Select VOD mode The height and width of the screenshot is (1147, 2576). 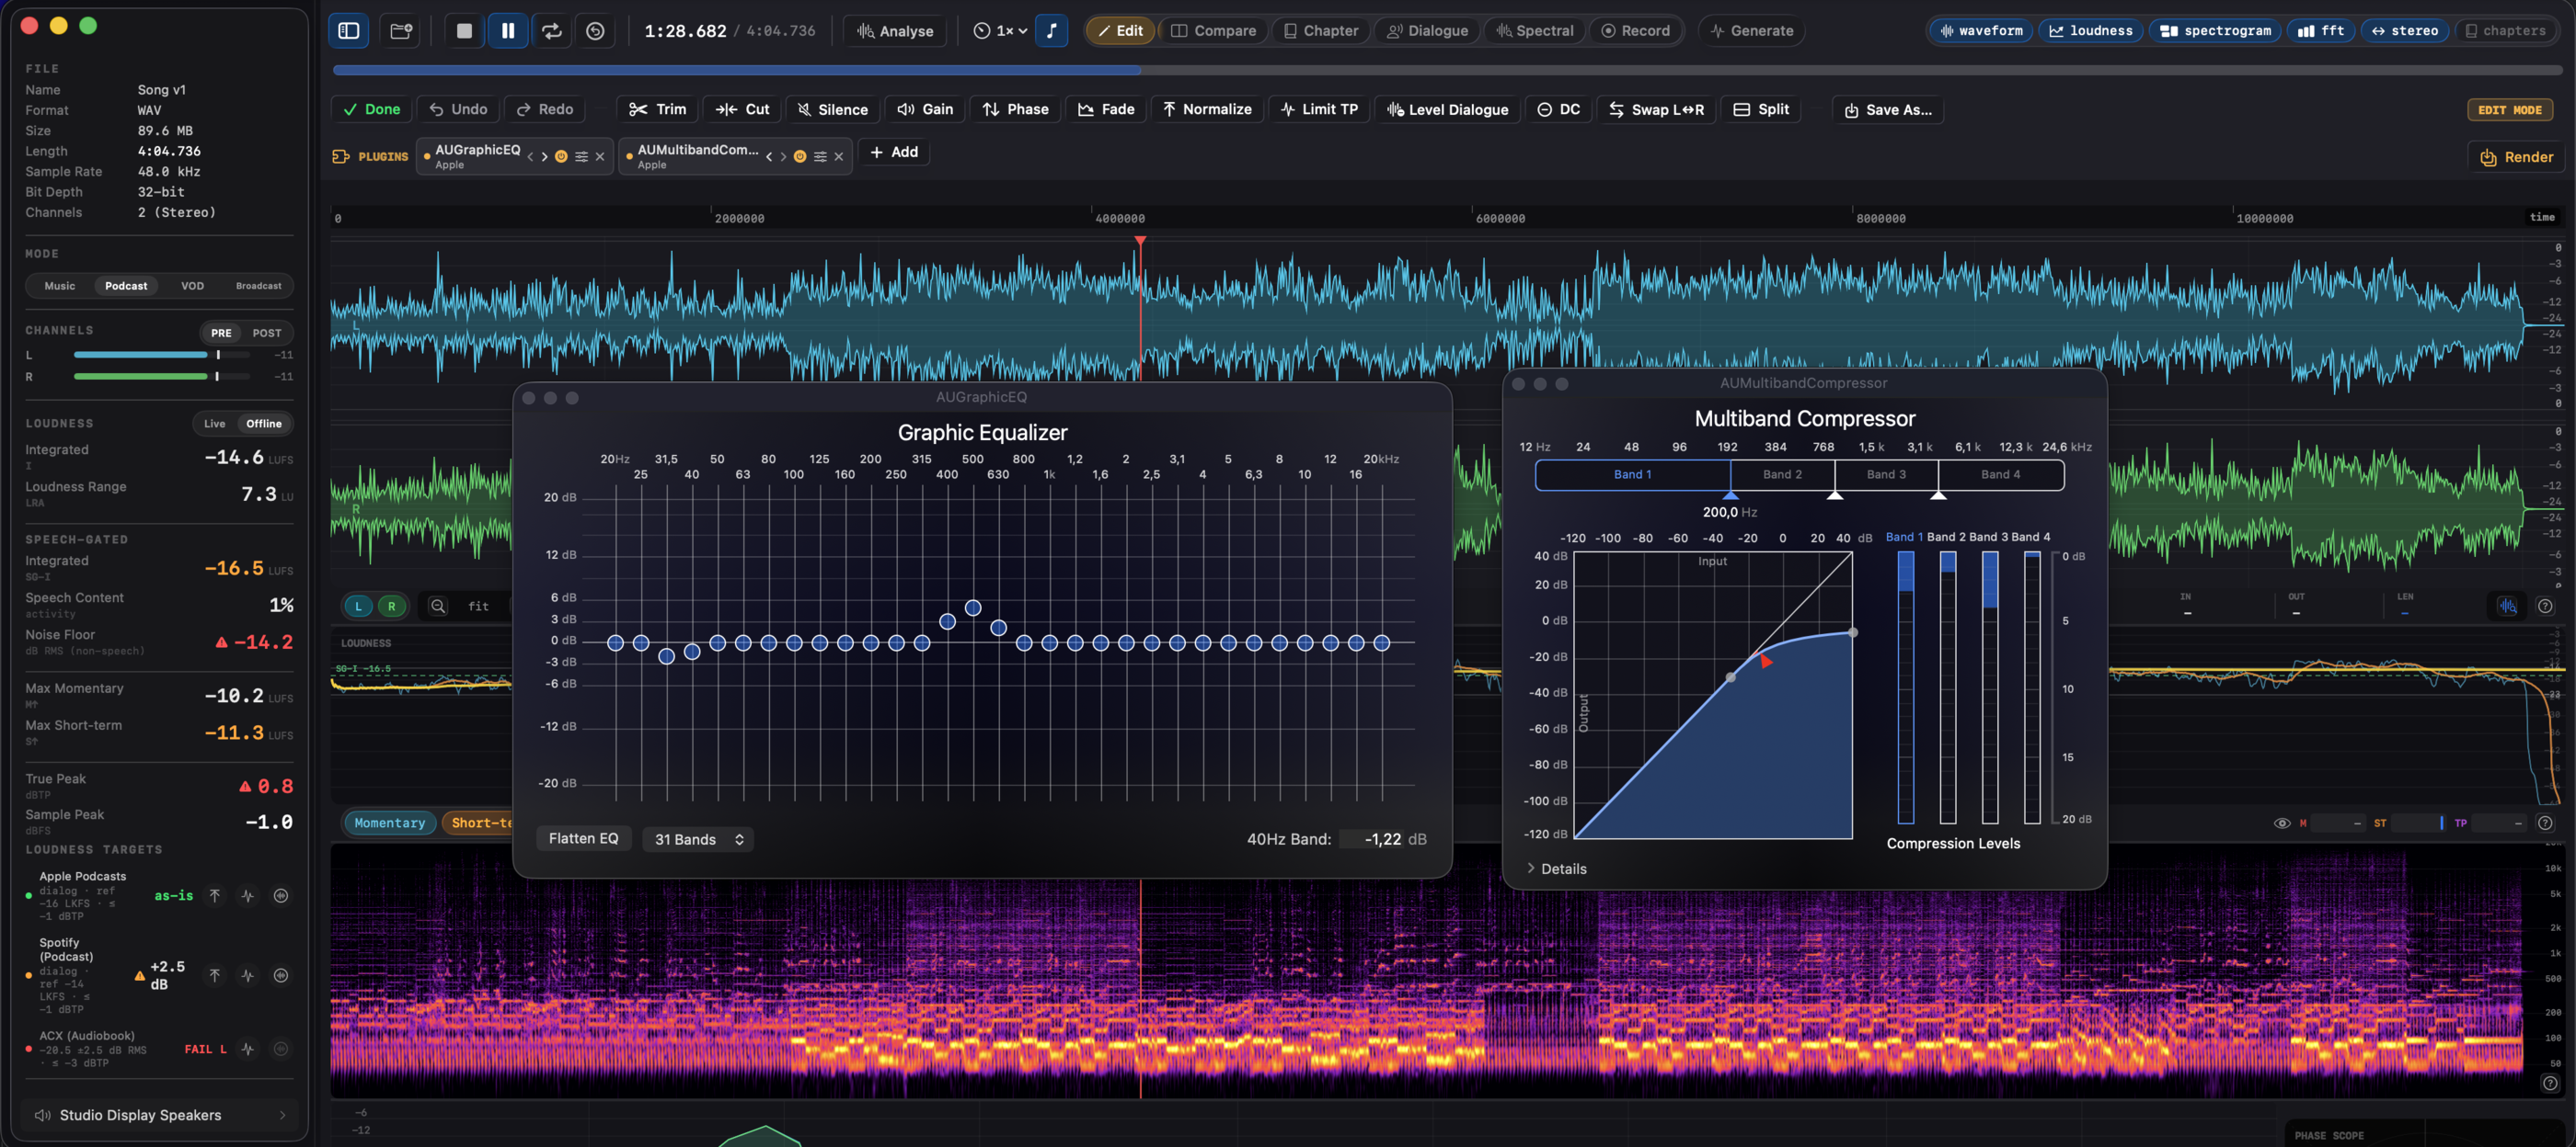pyautogui.click(x=192, y=286)
